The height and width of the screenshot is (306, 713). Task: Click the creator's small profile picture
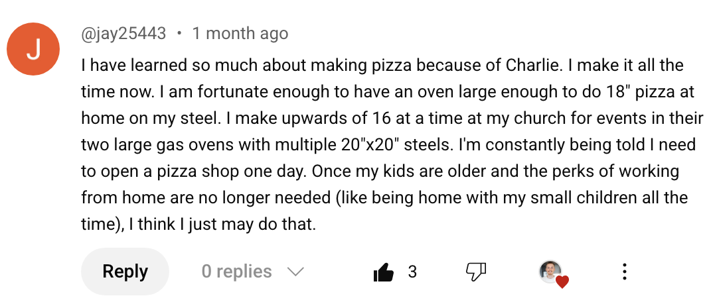point(550,270)
